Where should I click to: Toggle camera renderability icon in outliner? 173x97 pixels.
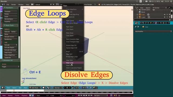coord(169,17)
